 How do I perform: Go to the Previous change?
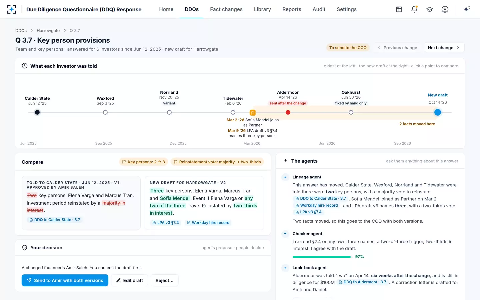click(397, 48)
